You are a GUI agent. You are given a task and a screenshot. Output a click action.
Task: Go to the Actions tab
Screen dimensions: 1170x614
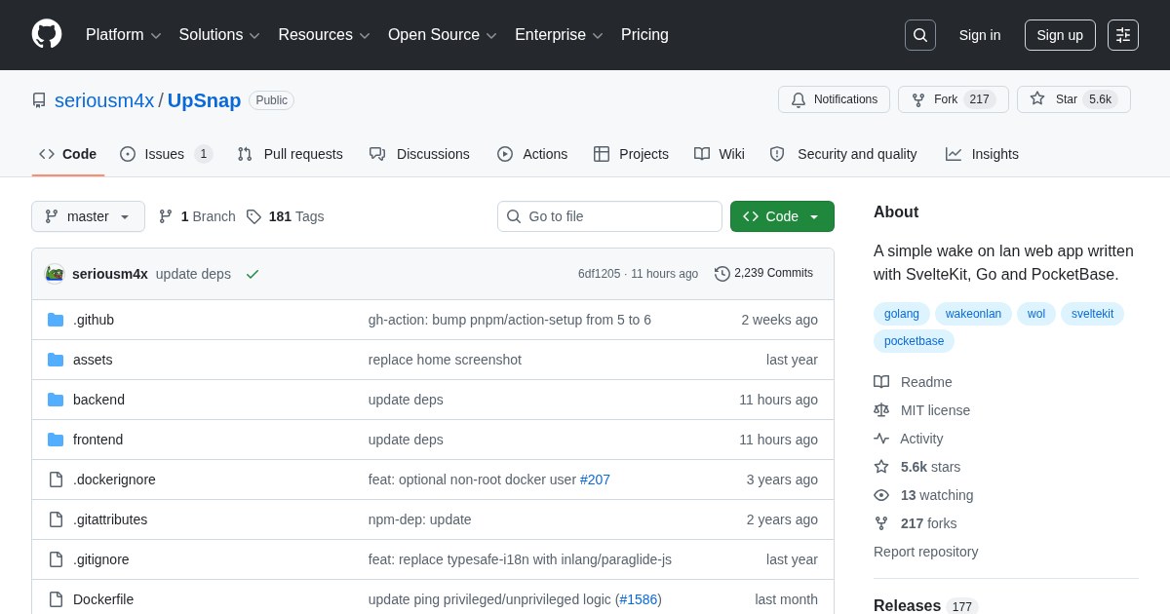pyautogui.click(x=532, y=154)
